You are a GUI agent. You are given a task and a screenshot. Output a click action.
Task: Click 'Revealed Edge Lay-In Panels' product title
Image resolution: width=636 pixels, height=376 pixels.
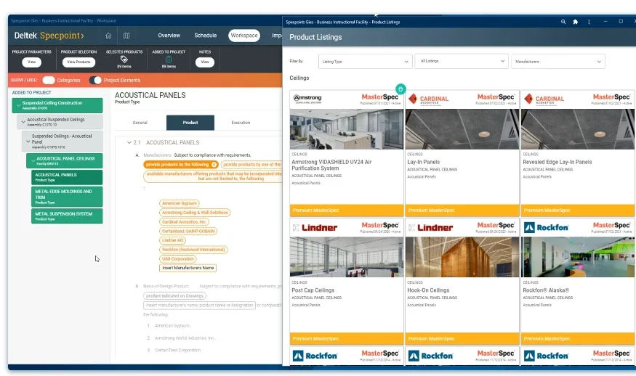557,162
